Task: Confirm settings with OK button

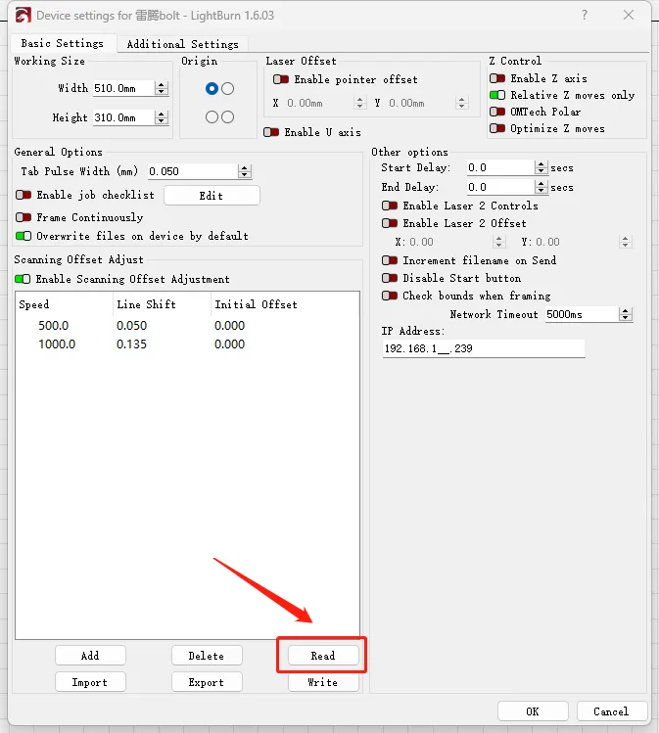Action: [533, 711]
